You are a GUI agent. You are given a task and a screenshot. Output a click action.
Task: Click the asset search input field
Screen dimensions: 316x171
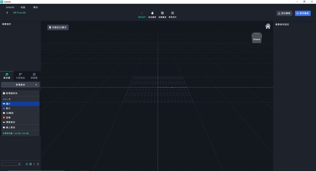click(x=9, y=164)
